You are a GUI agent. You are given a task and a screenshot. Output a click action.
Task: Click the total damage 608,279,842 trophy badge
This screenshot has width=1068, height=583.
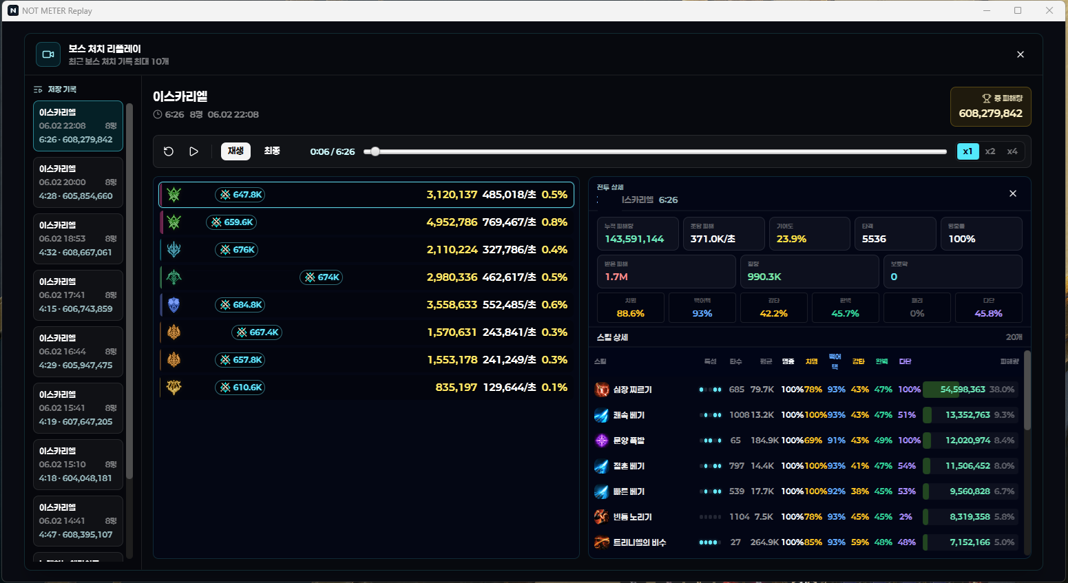(x=990, y=107)
